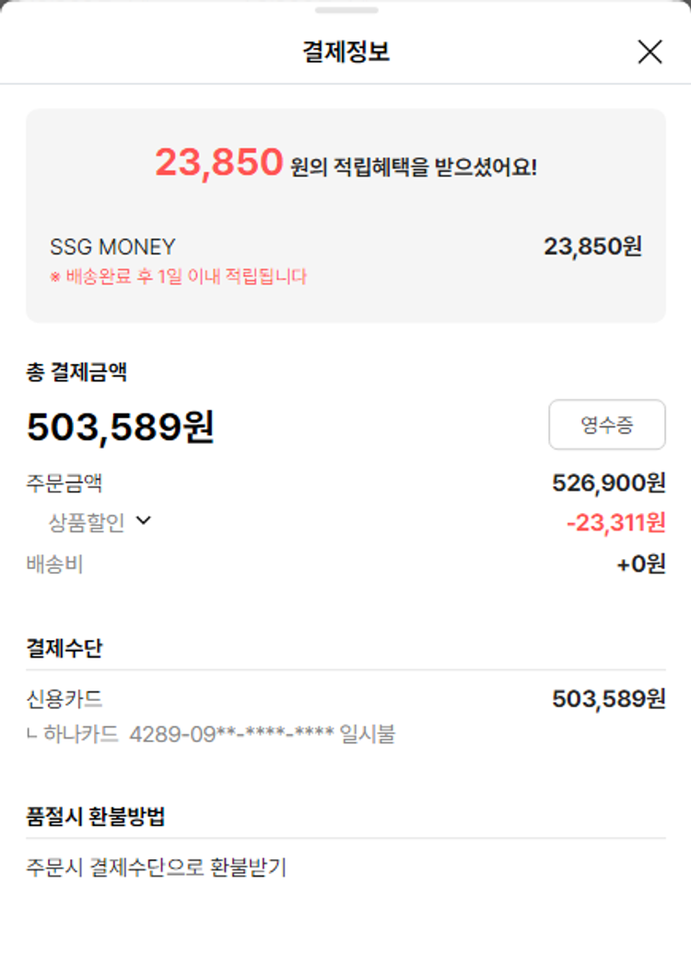
Task: Click the 배송비 shipping fee label
Action: pyautogui.click(x=54, y=565)
